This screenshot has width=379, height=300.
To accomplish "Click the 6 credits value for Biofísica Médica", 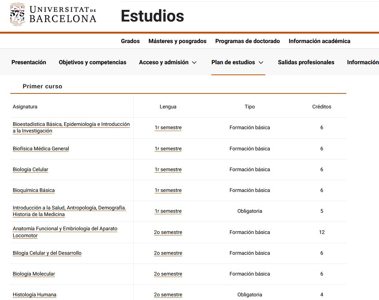I will [322, 149].
